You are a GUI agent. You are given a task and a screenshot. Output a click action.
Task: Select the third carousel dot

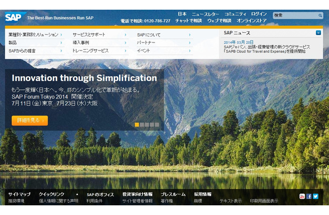(x=147, y=125)
